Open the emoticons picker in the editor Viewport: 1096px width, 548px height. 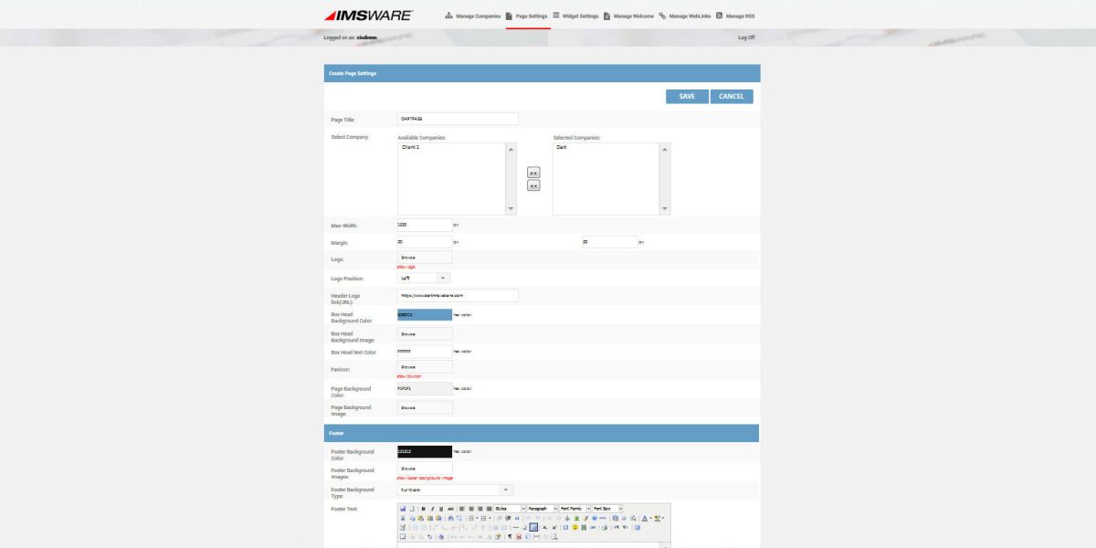point(574,528)
